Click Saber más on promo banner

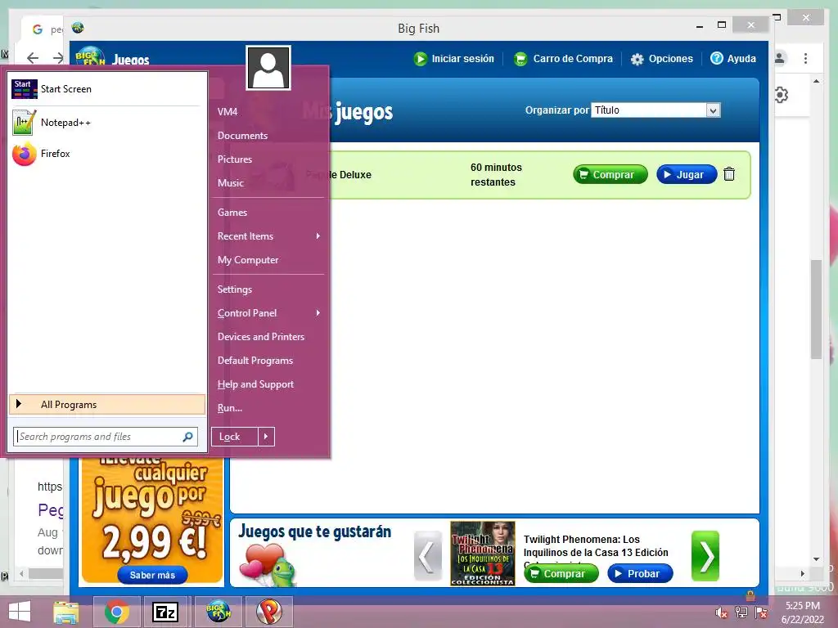pyautogui.click(x=152, y=575)
